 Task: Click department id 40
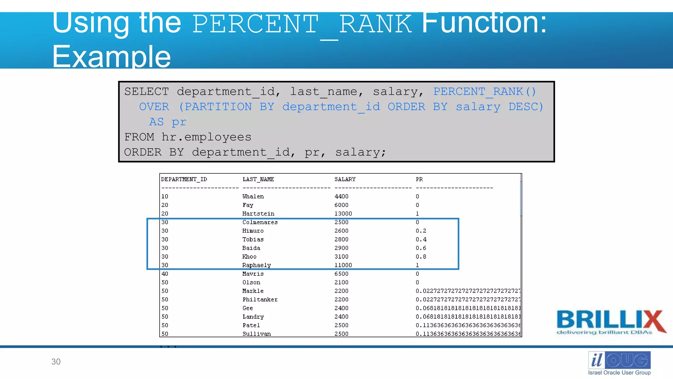pos(165,274)
